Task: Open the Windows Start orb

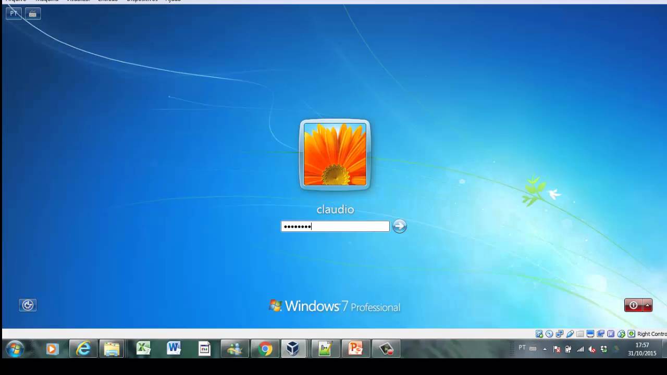Action: coord(15,348)
